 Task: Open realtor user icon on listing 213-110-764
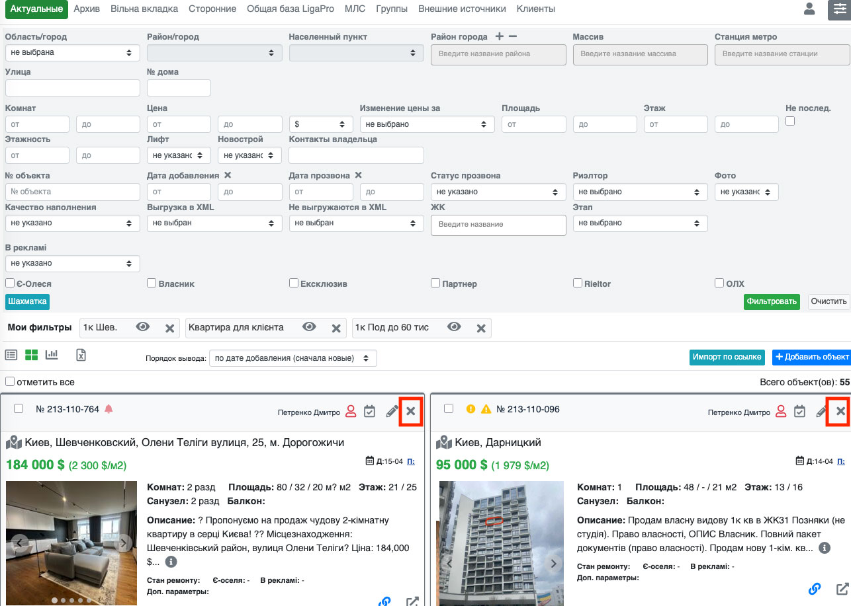click(x=351, y=412)
